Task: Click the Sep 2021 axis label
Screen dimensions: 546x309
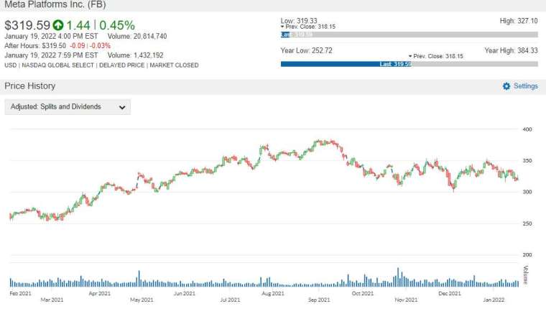Action: [319, 300]
